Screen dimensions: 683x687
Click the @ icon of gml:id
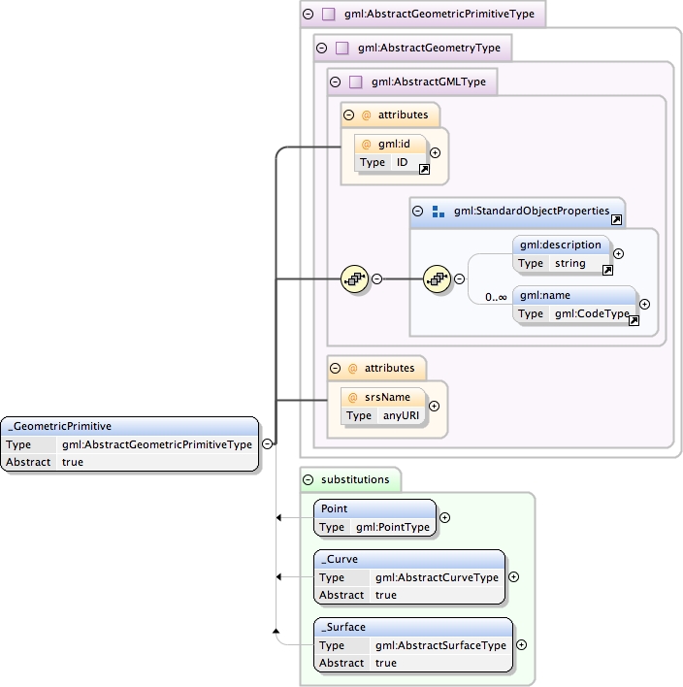(367, 145)
